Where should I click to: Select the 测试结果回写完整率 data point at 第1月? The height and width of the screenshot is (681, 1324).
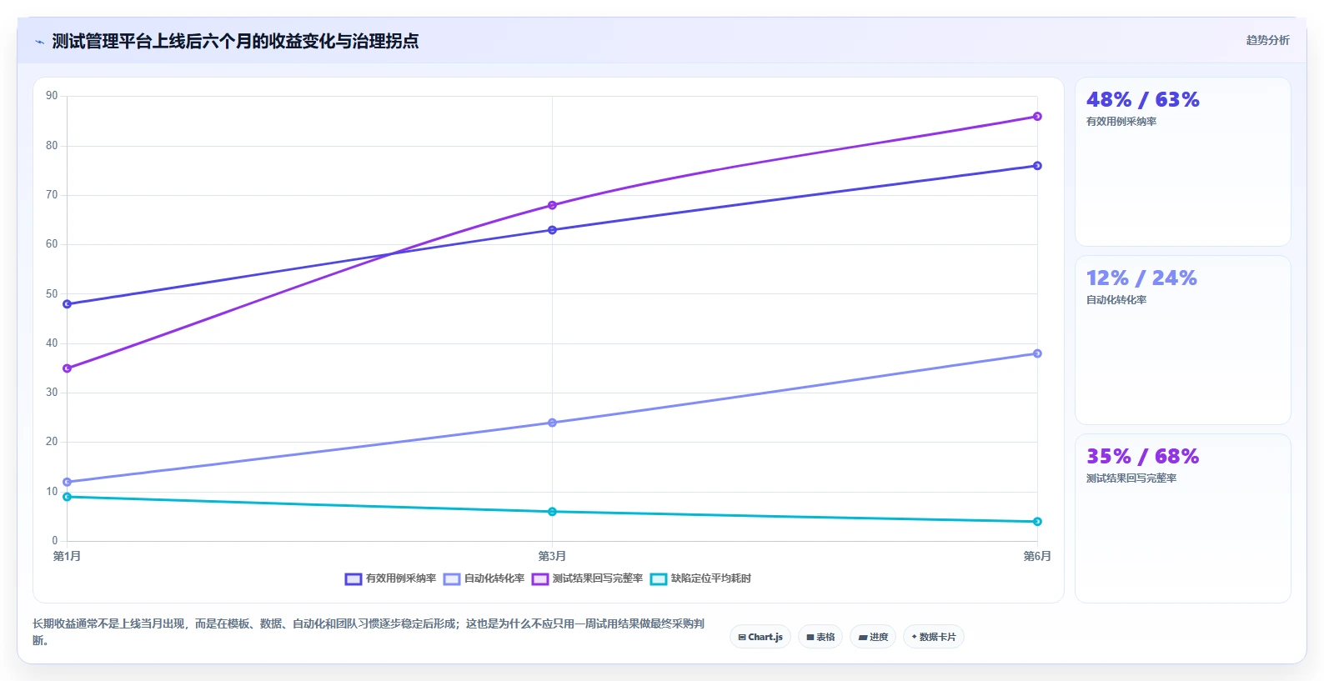[x=68, y=368]
